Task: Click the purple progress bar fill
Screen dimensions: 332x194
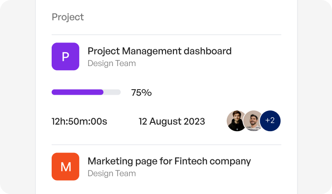Action: (77, 92)
